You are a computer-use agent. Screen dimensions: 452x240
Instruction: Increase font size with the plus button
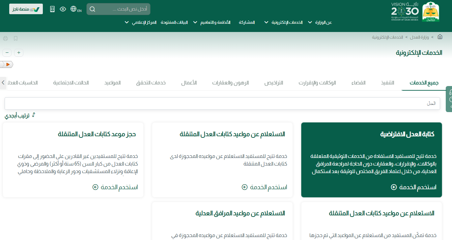point(19,53)
